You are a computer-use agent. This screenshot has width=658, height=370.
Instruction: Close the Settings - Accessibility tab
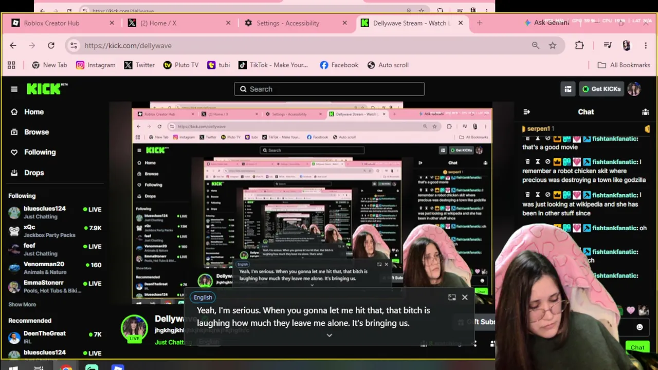[x=344, y=23]
